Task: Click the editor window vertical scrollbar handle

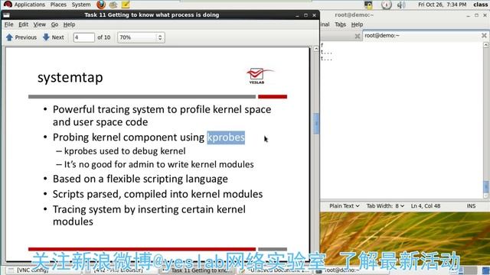Action: click(x=486, y=186)
